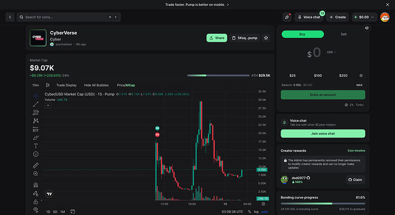Open the emoji icons tool

[x=35, y=154]
